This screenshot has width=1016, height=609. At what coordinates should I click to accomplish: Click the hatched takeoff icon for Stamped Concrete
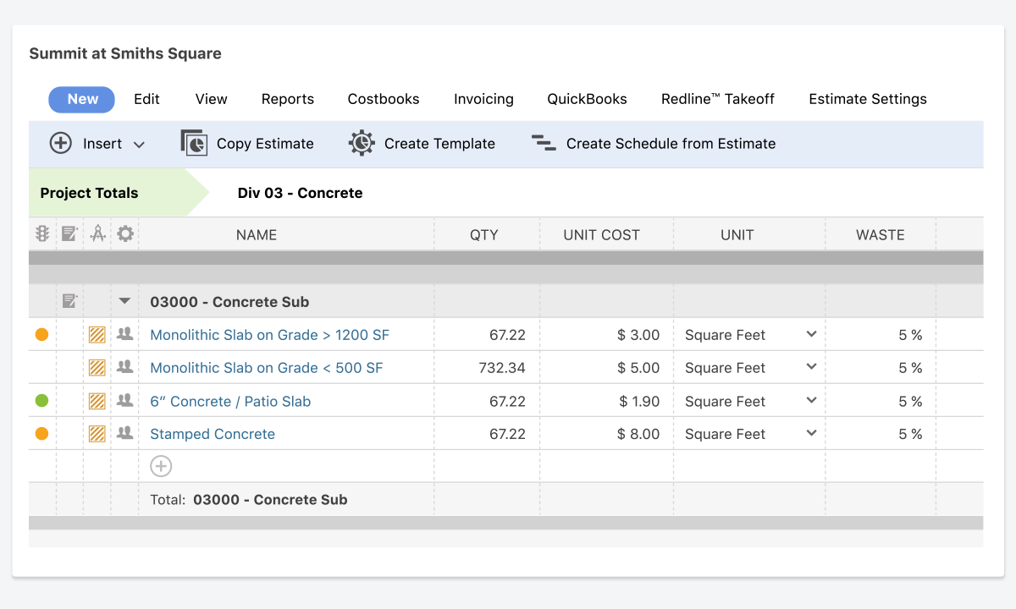click(97, 434)
